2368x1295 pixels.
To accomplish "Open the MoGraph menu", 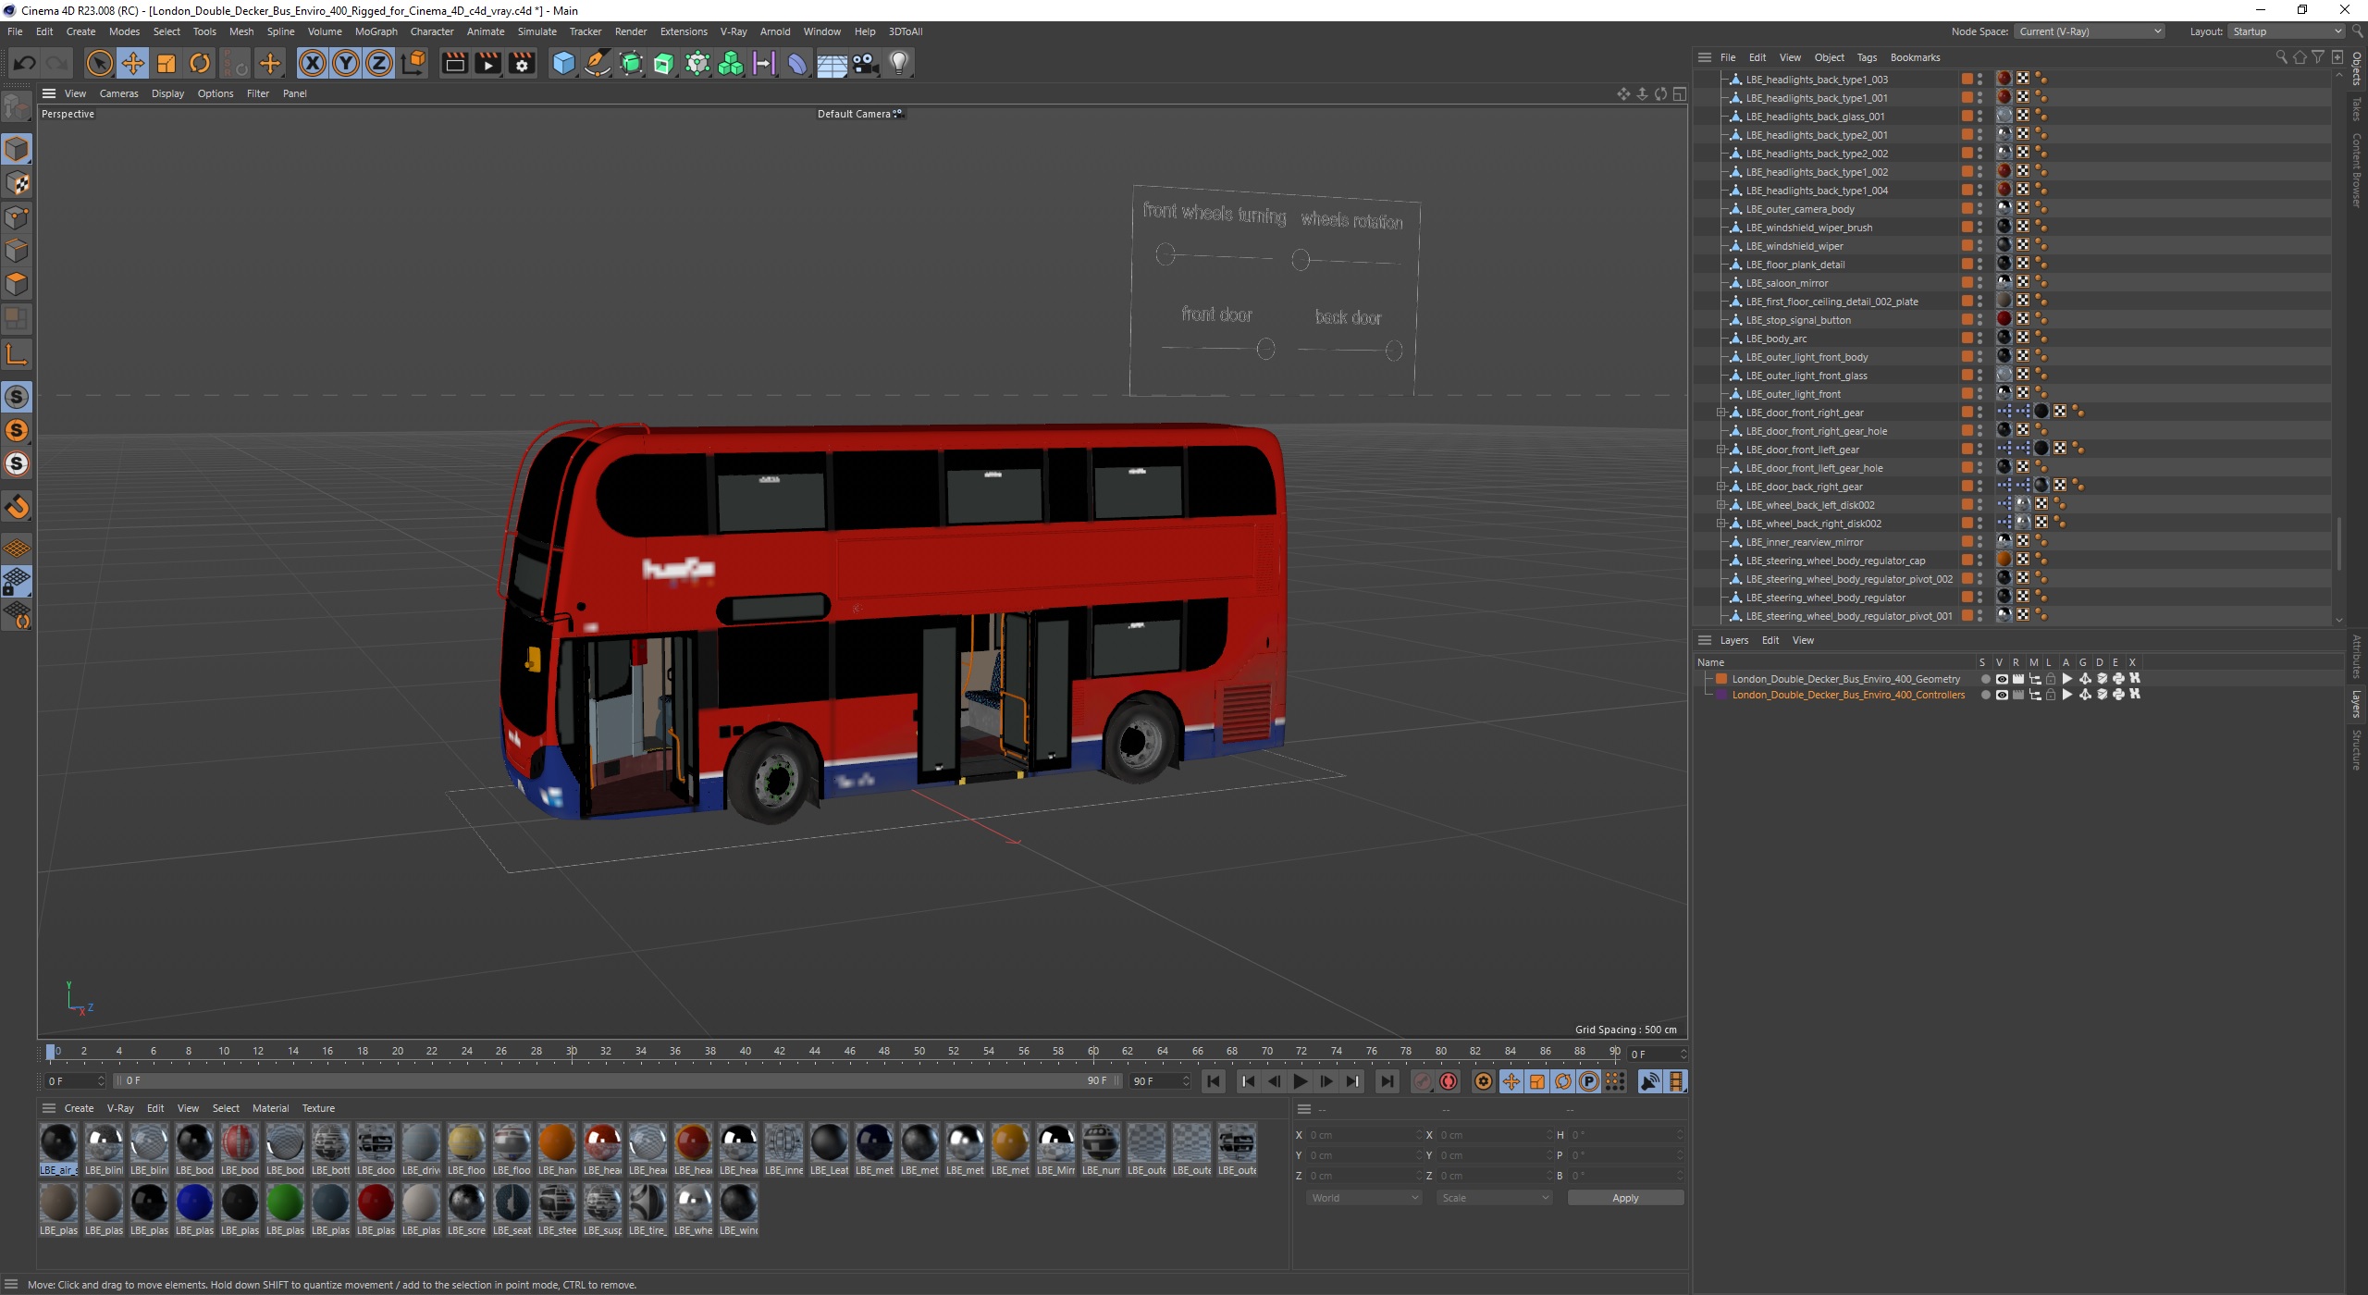I will point(376,31).
